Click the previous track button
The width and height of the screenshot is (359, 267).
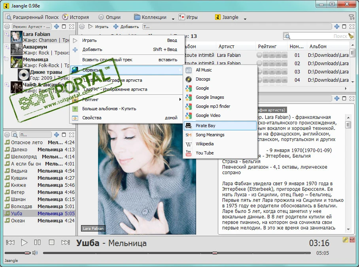(x=10, y=242)
